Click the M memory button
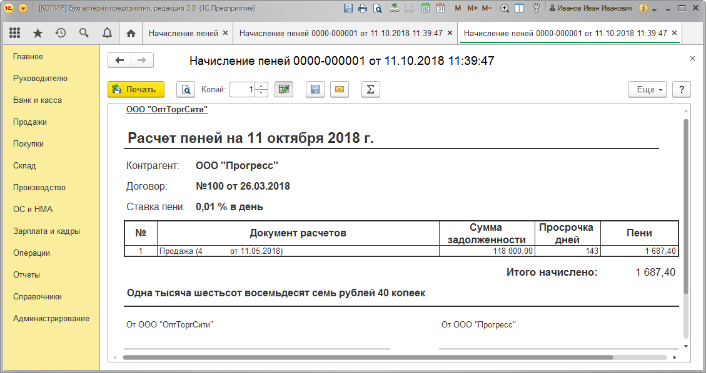Viewport: 706px width, 373px height. 458,8
